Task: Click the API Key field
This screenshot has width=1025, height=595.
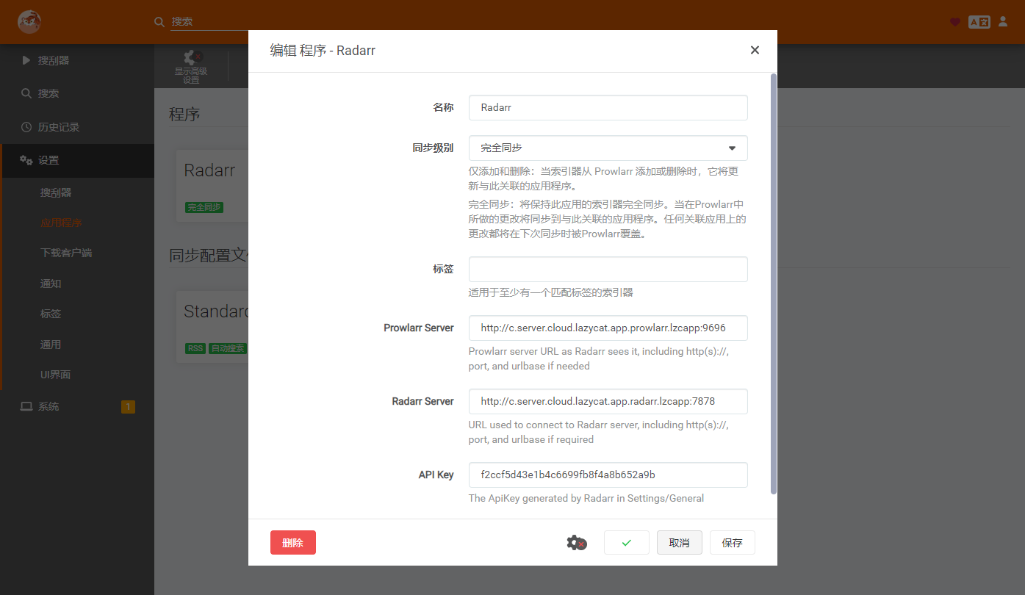Action: click(608, 475)
